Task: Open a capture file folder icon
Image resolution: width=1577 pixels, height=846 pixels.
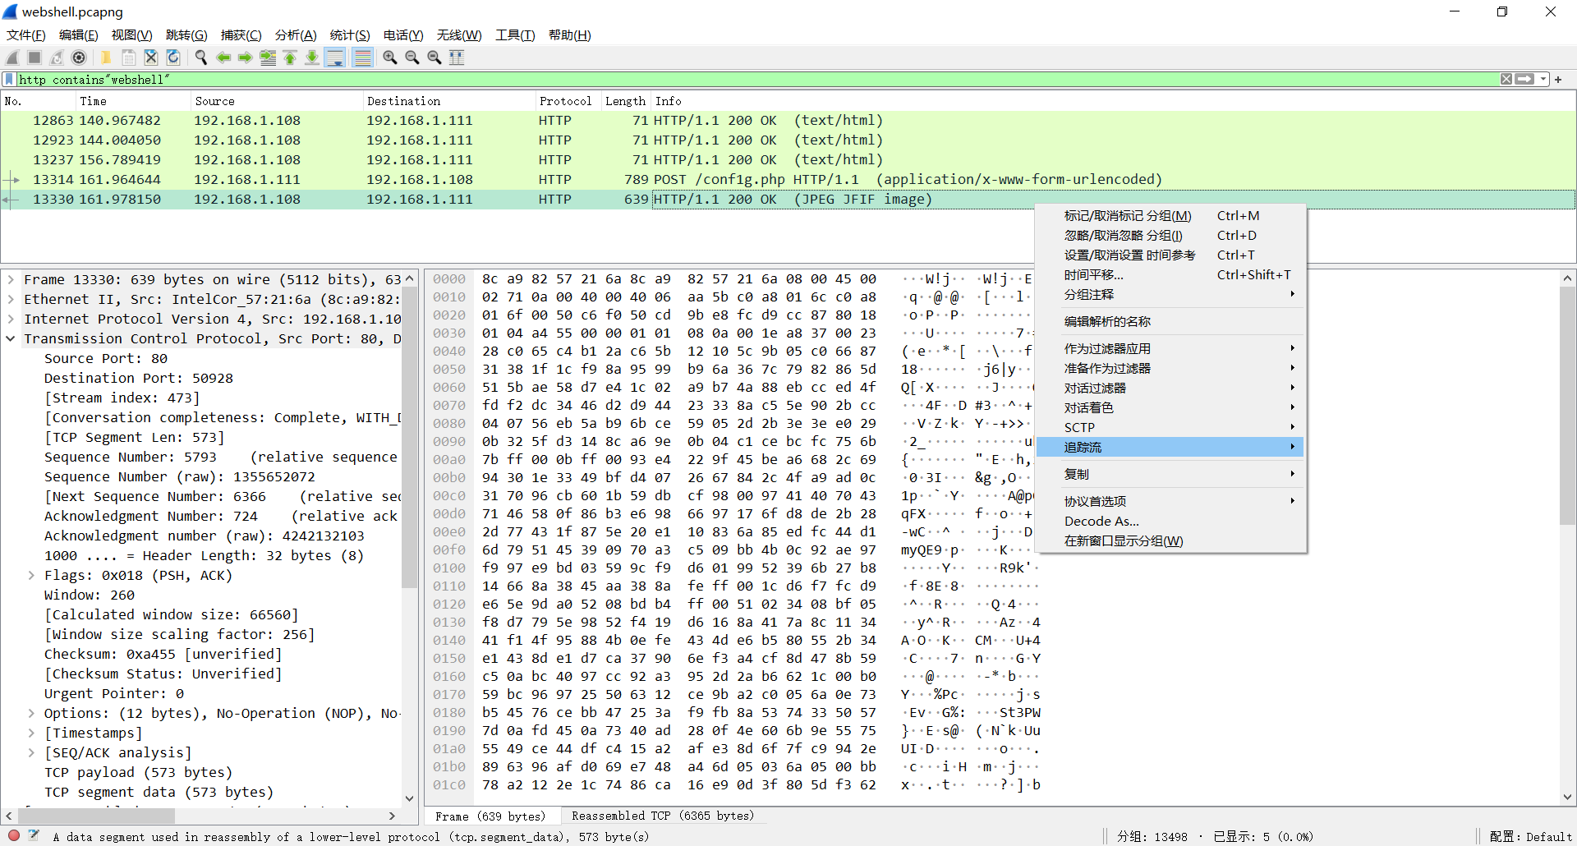Action: (106, 57)
